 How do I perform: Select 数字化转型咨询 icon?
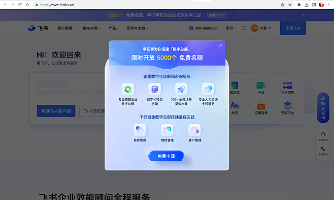point(155,89)
